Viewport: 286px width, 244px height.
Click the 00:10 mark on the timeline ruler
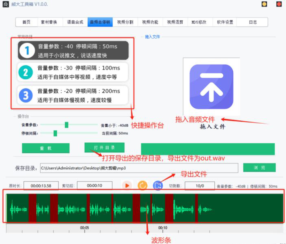click(163, 228)
